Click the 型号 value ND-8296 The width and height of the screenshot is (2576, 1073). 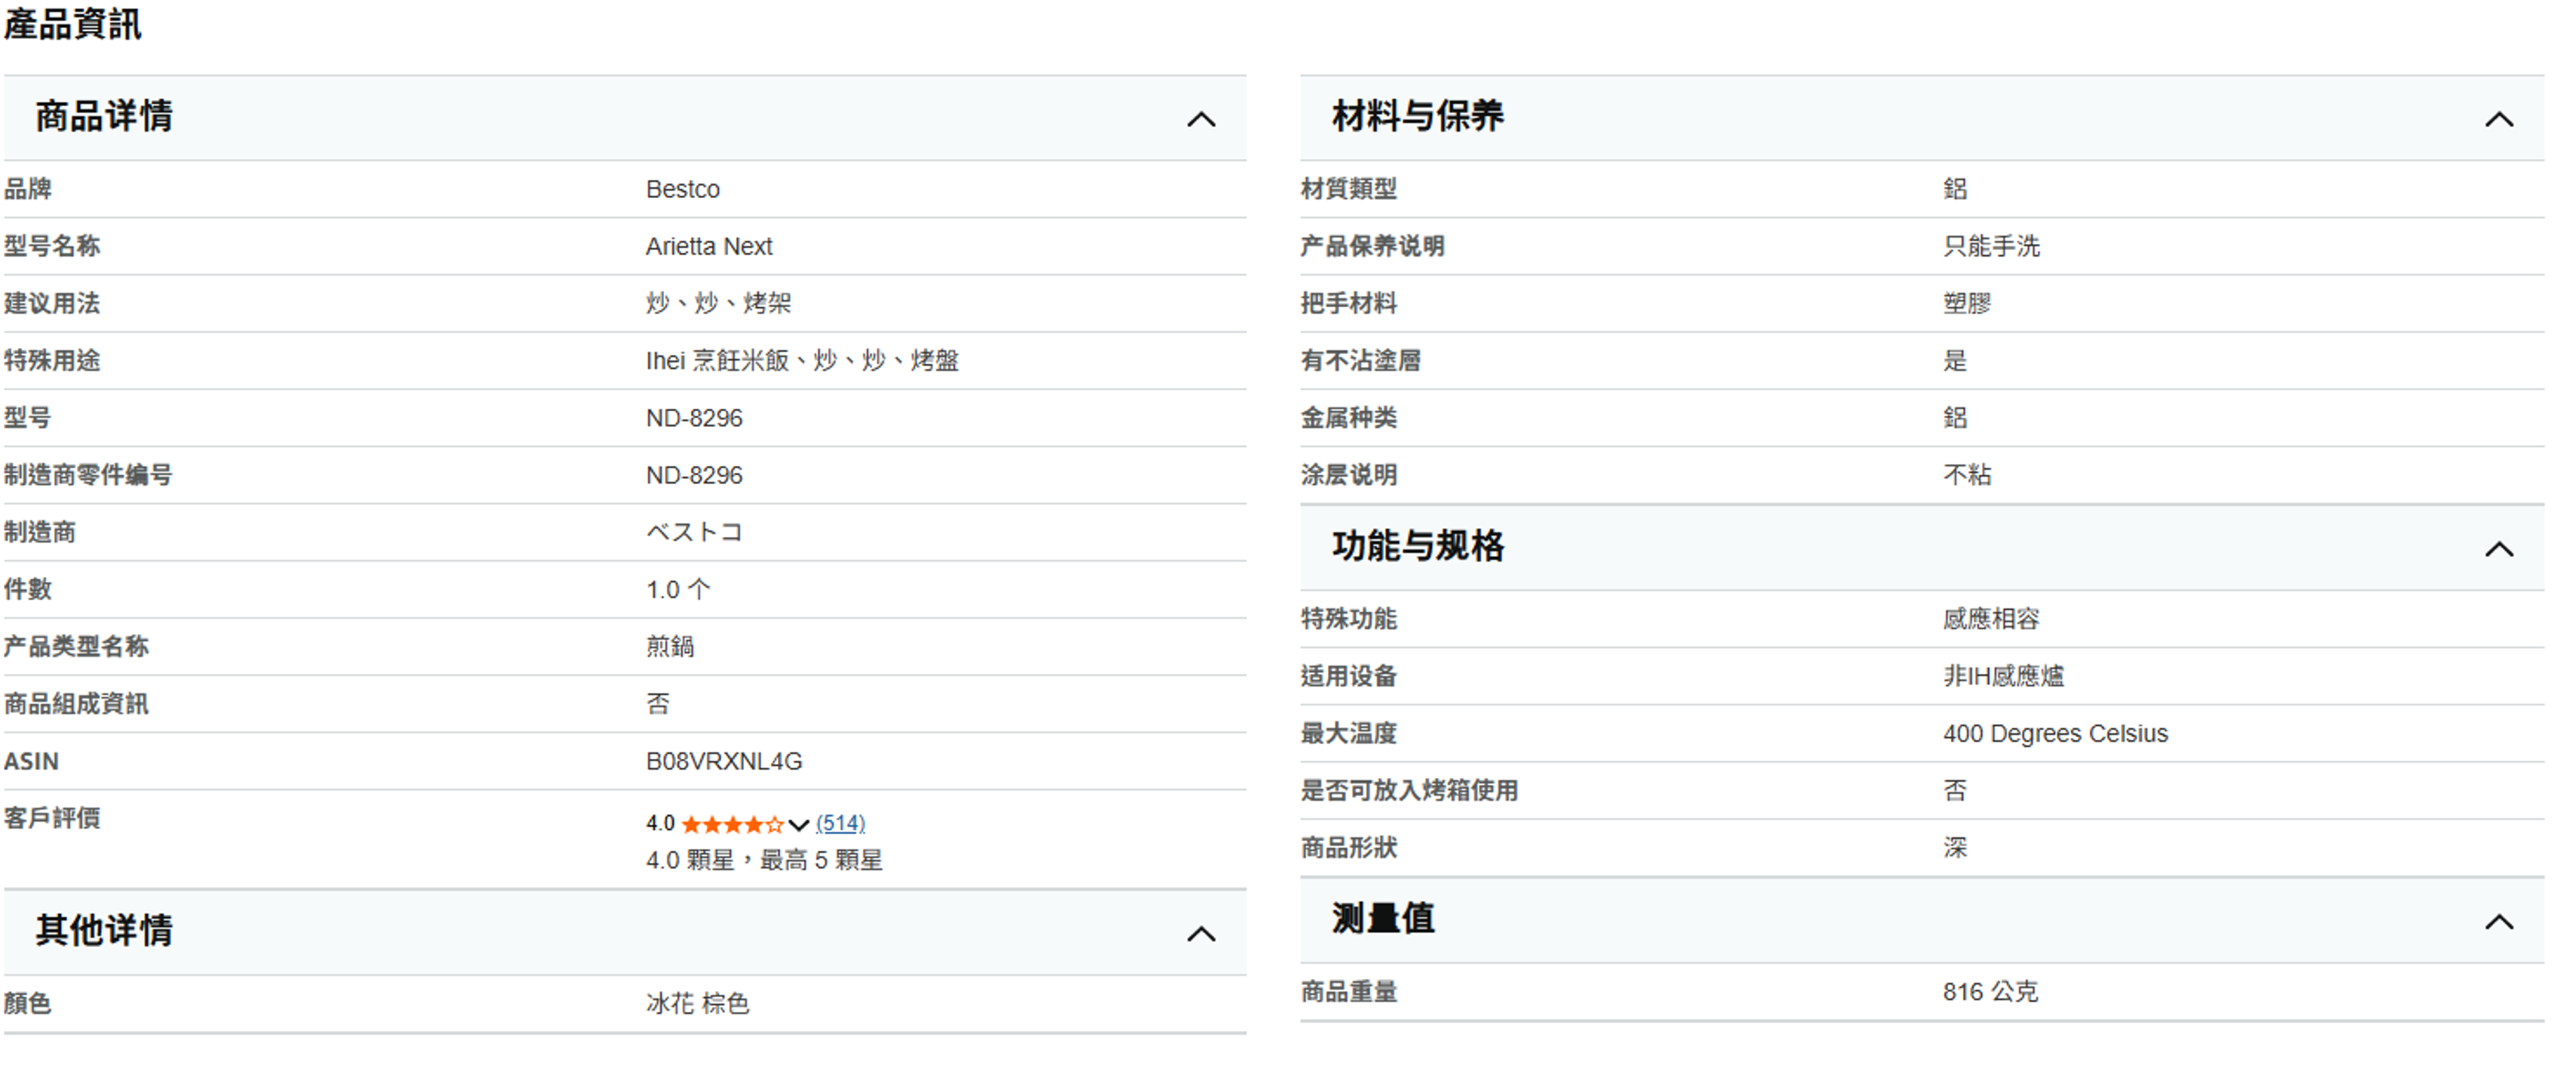point(694,418)
